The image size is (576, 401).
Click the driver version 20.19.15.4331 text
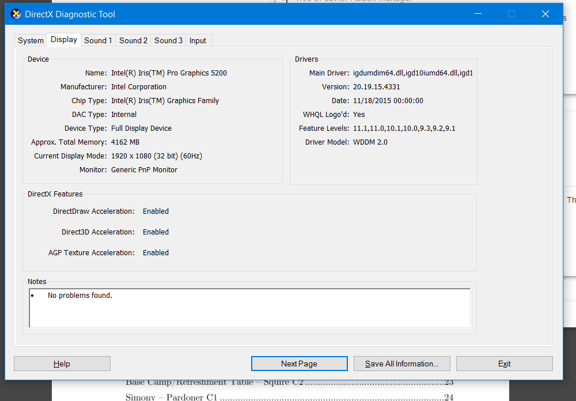[376, 87]
